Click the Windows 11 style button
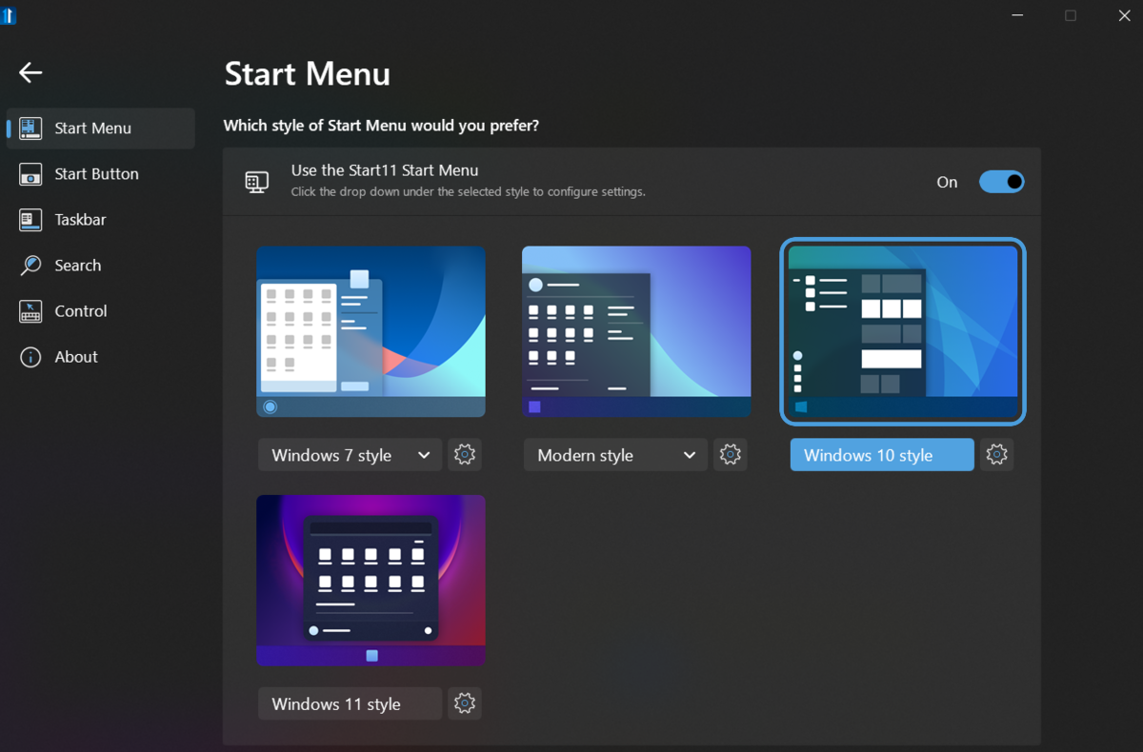 point(350,703)
